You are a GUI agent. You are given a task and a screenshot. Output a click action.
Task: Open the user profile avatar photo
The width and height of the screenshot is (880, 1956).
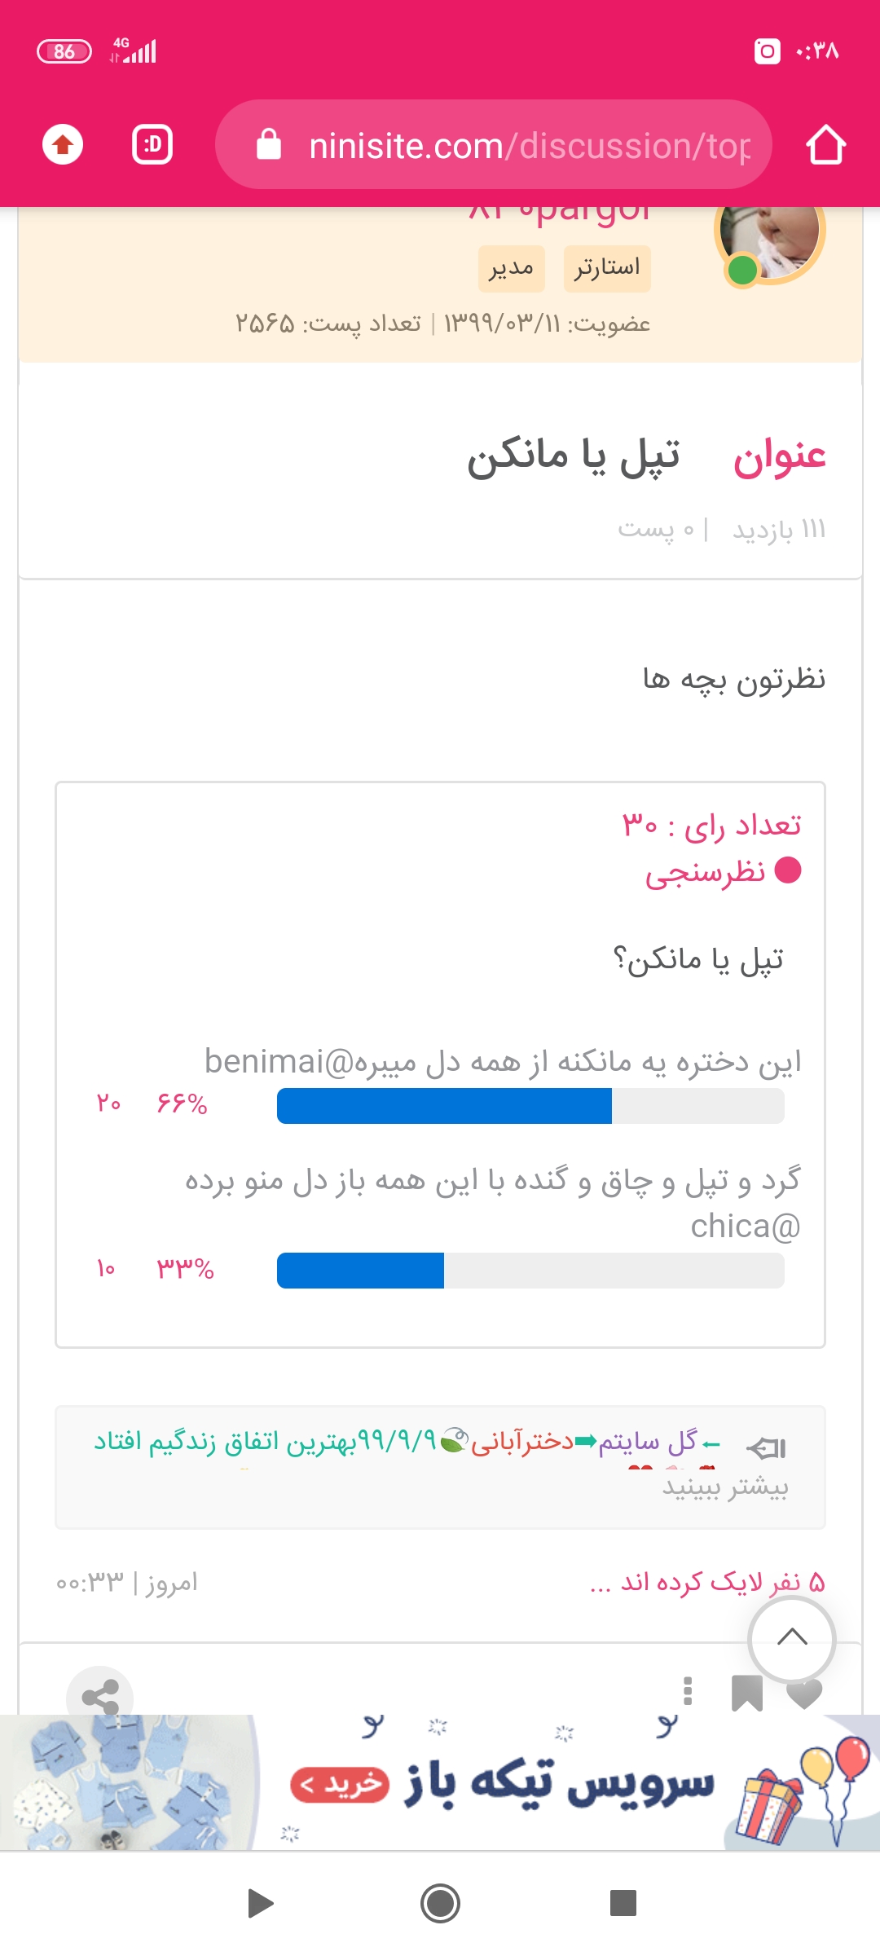(x=770, y=238)
